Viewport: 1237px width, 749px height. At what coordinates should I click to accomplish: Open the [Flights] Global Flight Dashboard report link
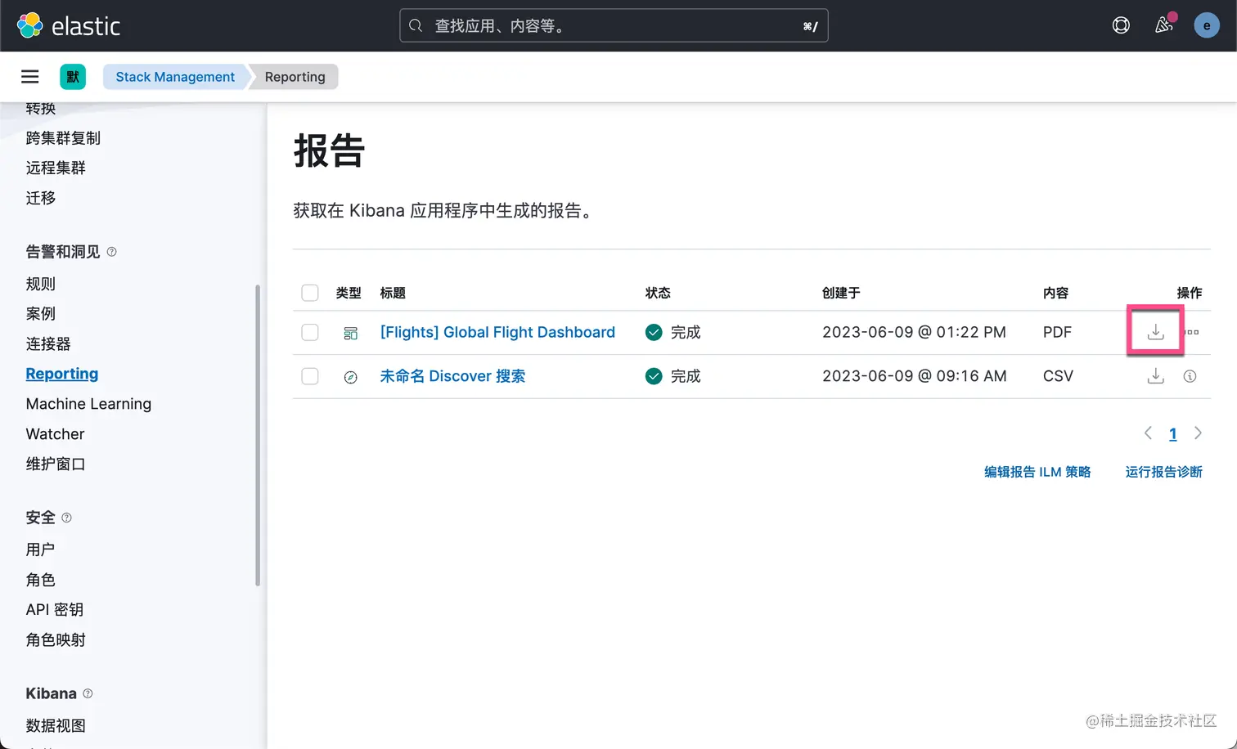coord(497,332)
